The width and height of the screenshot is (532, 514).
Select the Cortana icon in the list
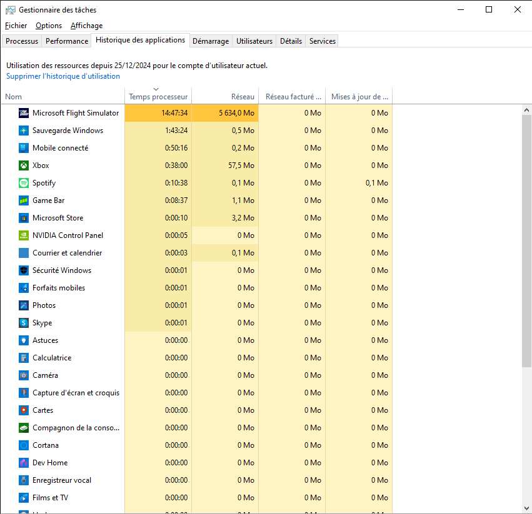pos(23,445)
